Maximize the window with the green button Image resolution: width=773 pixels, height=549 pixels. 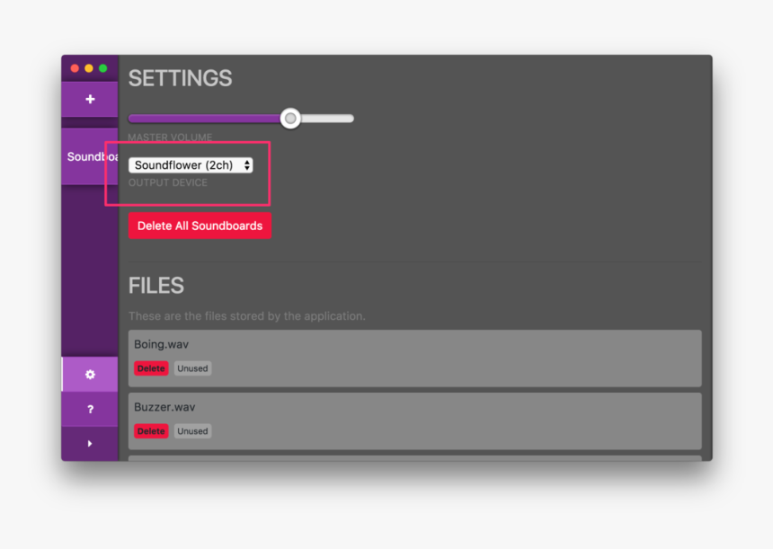(103, 68)
